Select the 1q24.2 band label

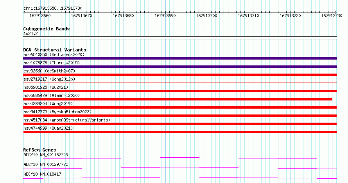(x=30, y=34)
